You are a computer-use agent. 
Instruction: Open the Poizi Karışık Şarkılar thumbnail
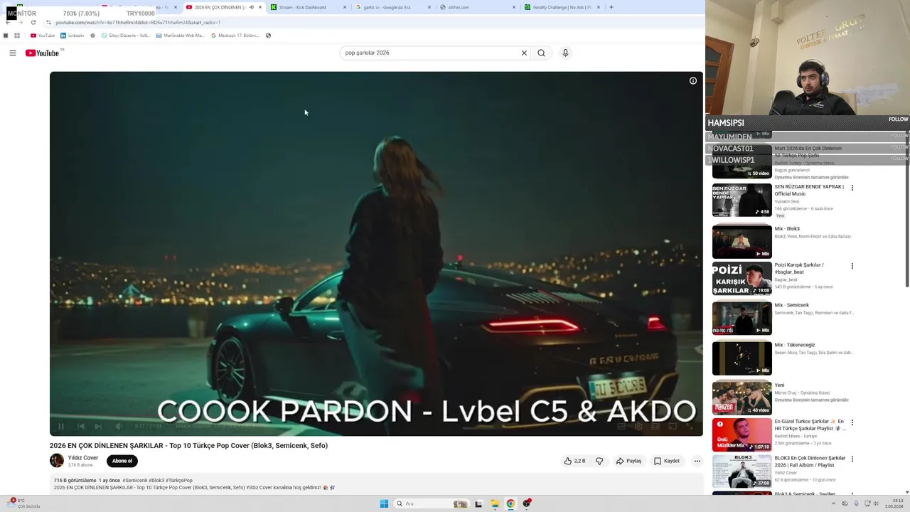(742, 278)
